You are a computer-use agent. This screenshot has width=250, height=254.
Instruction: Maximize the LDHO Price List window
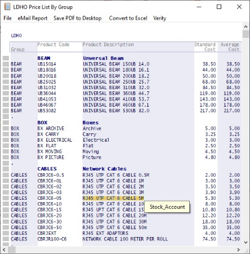[219, 7]
